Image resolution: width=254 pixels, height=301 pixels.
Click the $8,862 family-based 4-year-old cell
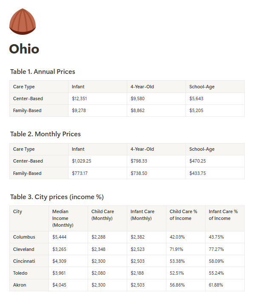click(x=156, y=110)
